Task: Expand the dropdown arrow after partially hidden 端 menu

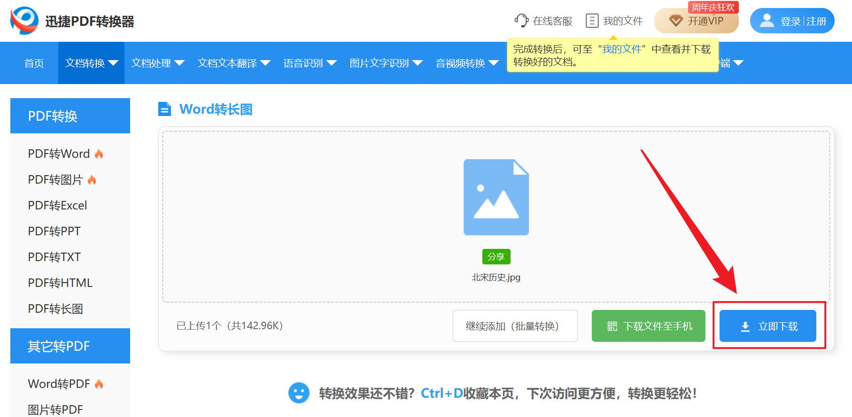Action: point(738,63)
